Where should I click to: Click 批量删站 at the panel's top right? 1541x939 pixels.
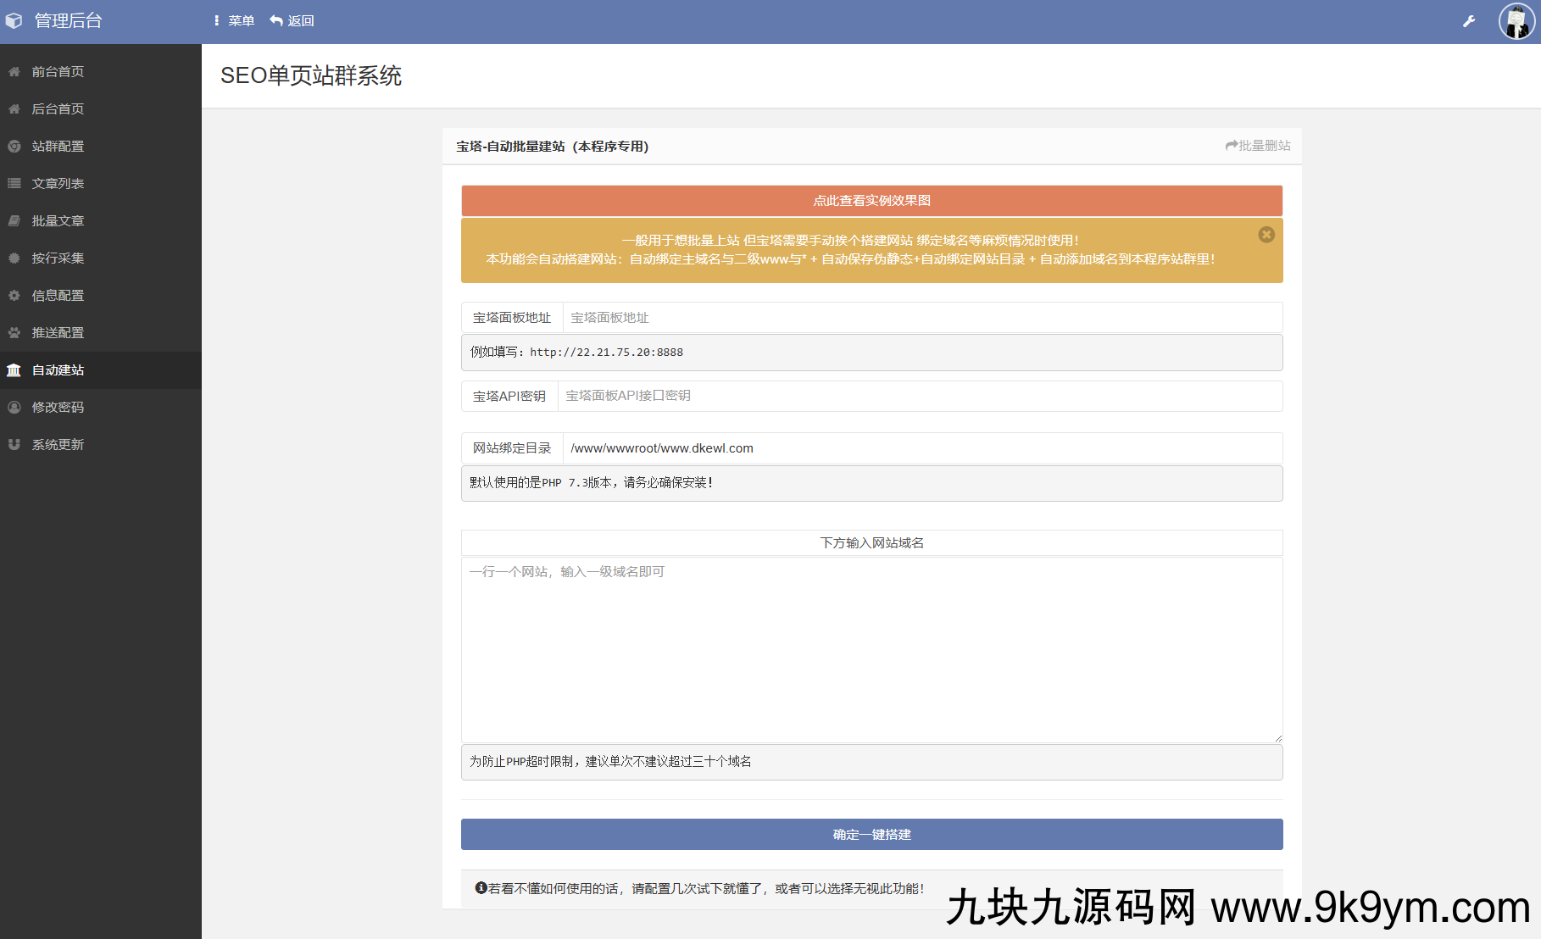click(x=1257, y=145)
